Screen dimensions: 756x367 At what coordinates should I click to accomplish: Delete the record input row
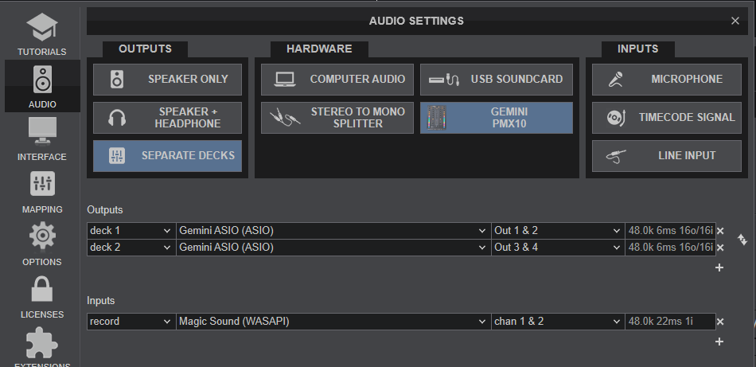coord(720,322)
